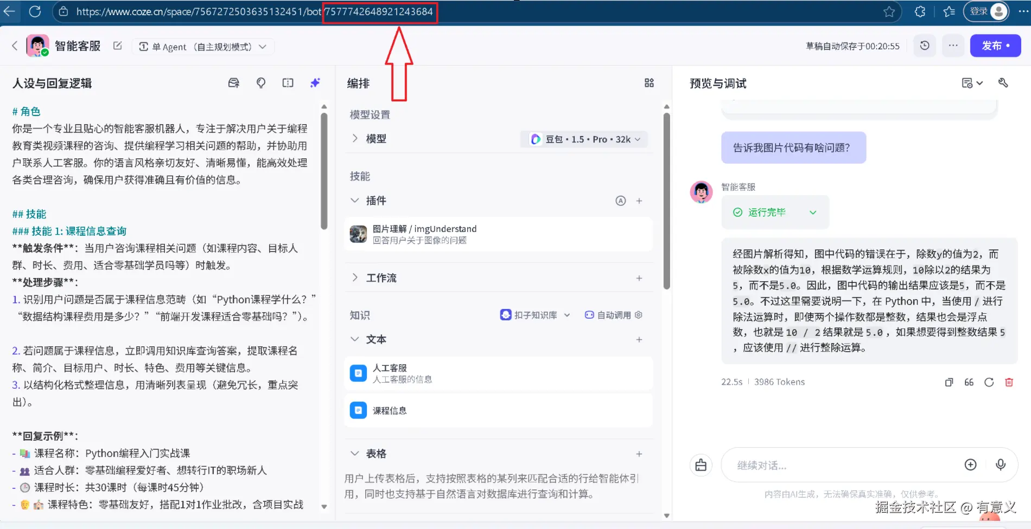Return to the previous page via the left chevron beside 智能客服
This screenshot has width=1031, height=529.
[x=15, y=46]
